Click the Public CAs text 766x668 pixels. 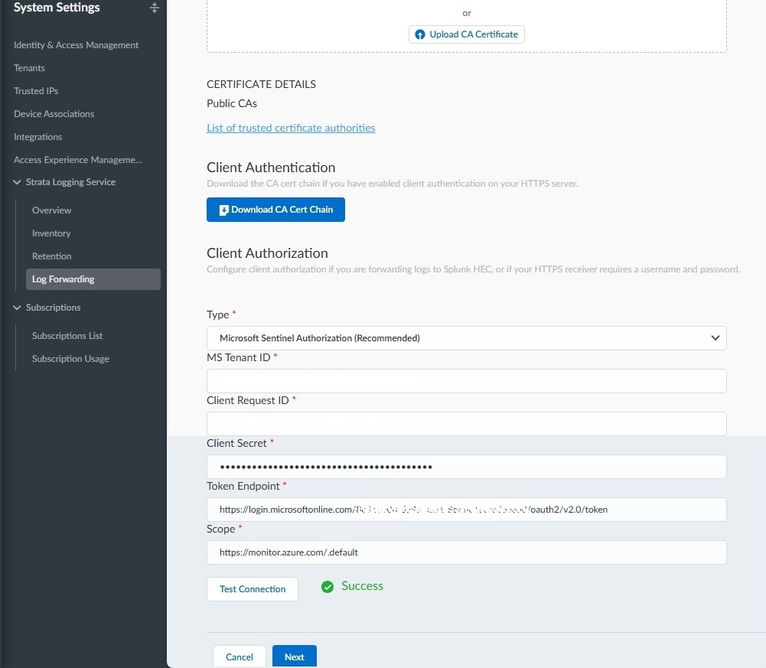click(x=232, y=103)
